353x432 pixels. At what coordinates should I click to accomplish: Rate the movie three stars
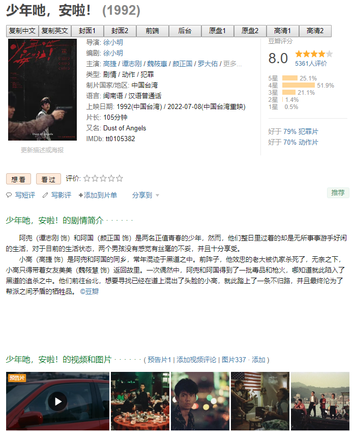(103, 178)
